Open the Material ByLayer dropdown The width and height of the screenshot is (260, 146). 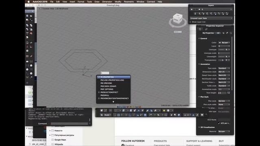click(224, 131)
